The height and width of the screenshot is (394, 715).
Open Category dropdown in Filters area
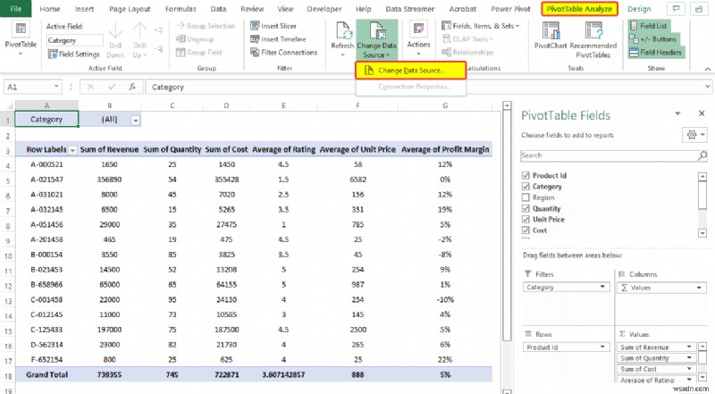click(x=602, y=287)
